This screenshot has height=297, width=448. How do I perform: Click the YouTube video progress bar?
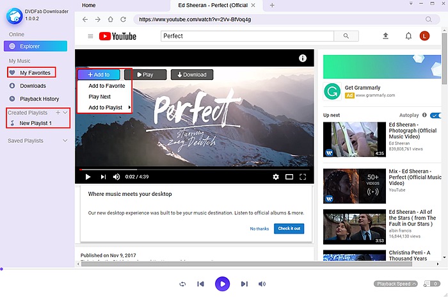point(195,170)
